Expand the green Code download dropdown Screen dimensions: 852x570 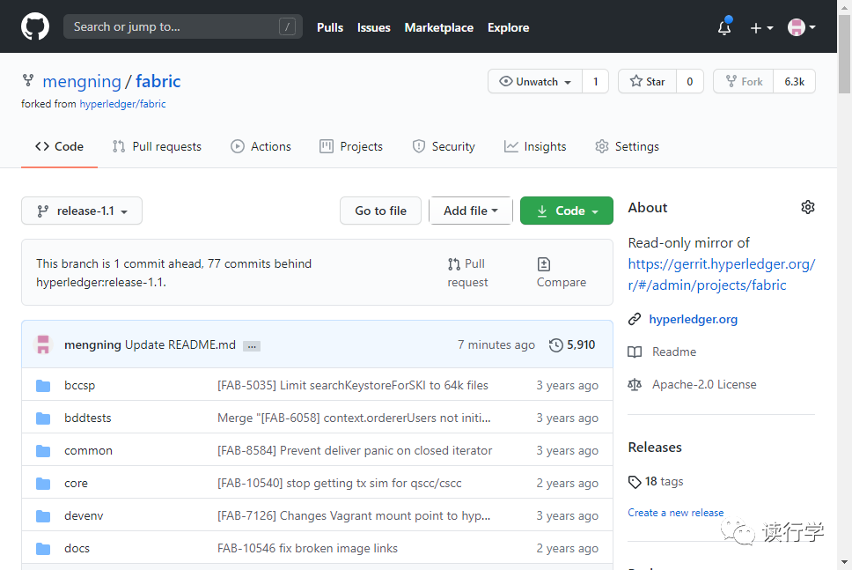[x=567, y=211]
